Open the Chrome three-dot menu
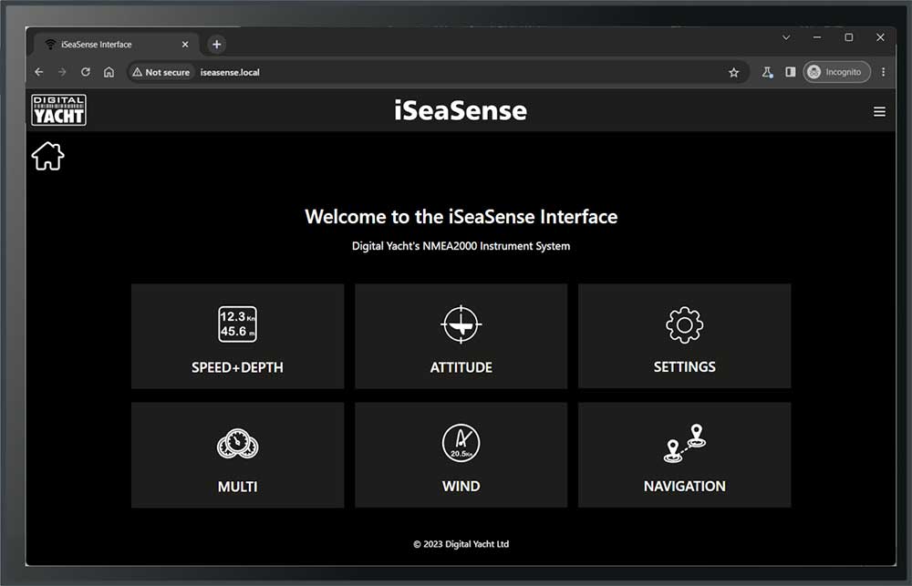 point(883,72)
